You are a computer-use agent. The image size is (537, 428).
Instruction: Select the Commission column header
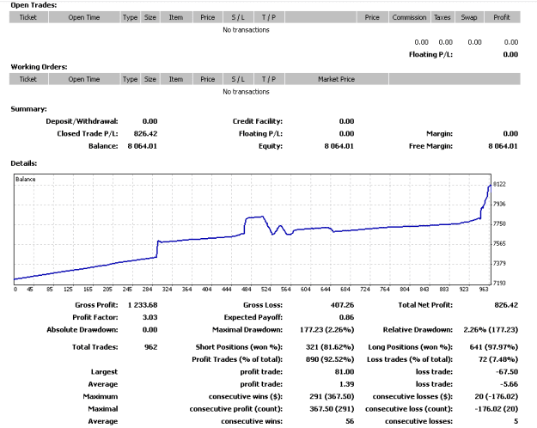(x=409, y=17)
